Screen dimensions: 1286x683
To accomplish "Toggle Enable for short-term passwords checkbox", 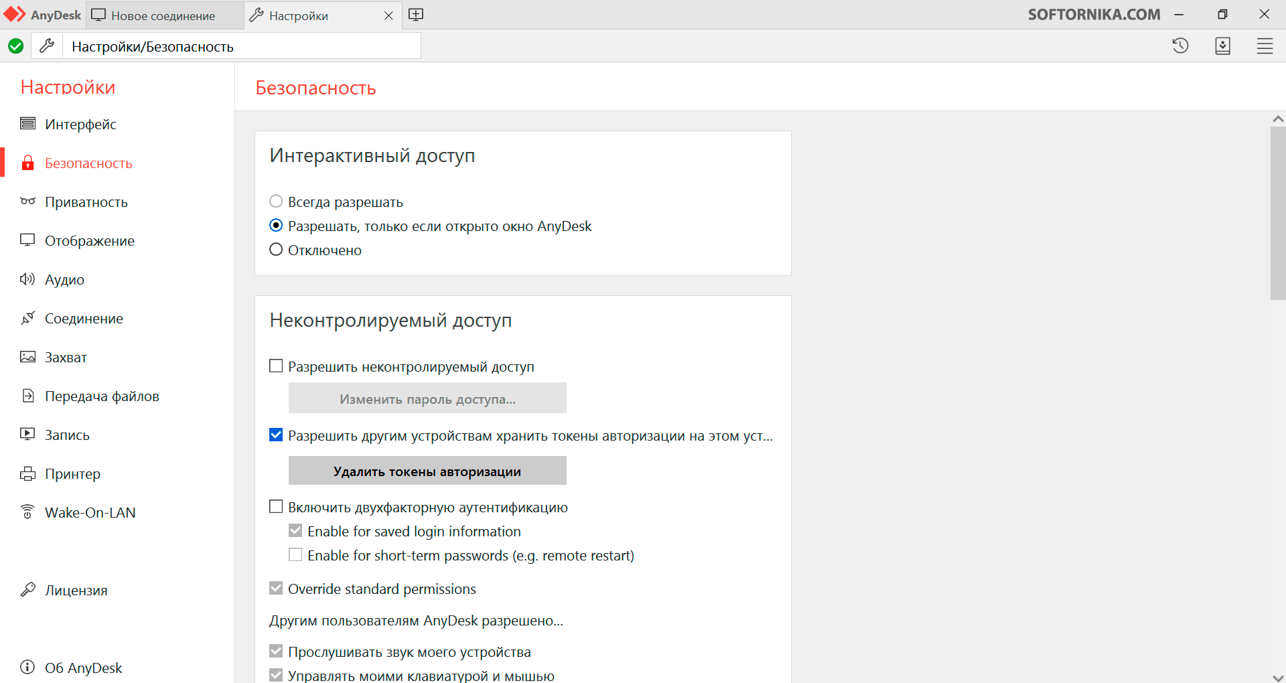I will [x=295, y=554].
